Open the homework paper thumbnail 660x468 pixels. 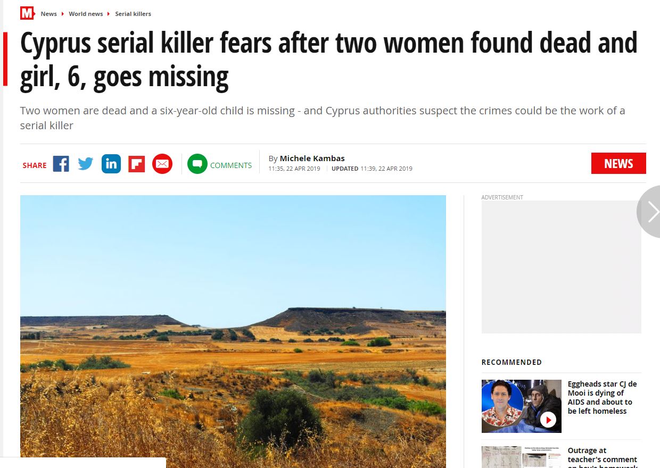point(521,457)
